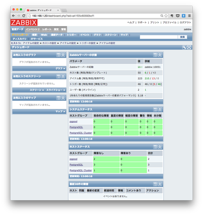The image size is (203, 215).
Task: Open the プロファイル link
Action: 170,22
